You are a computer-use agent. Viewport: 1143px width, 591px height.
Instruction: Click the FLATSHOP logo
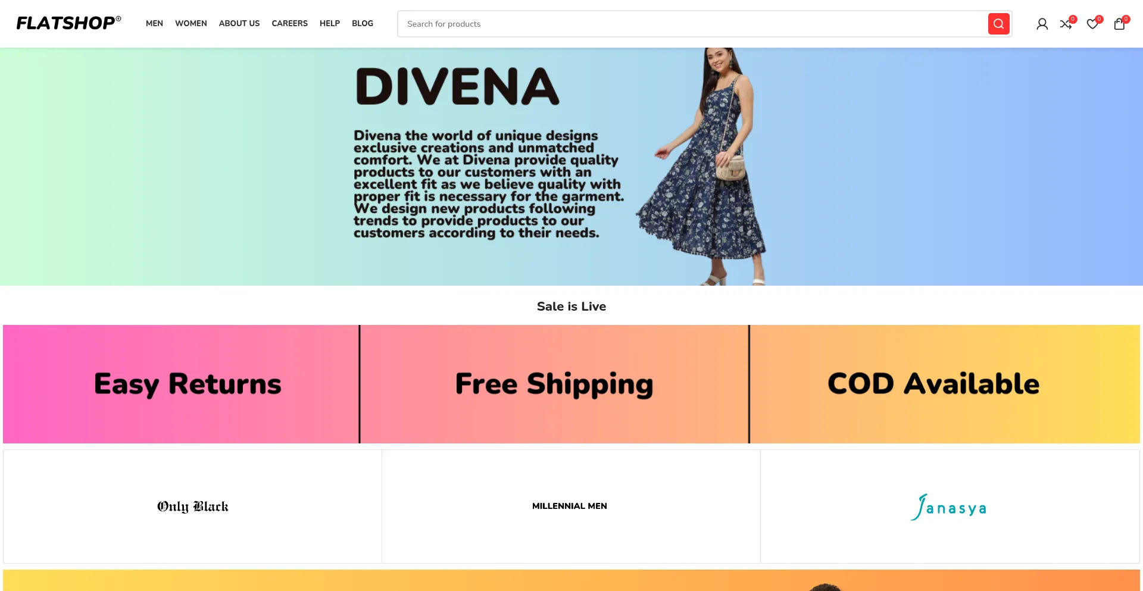(x=68, y=23)
